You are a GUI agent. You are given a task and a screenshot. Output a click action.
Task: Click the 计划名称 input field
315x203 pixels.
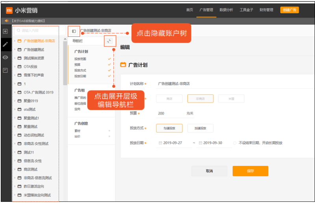[x=235, y=83]
